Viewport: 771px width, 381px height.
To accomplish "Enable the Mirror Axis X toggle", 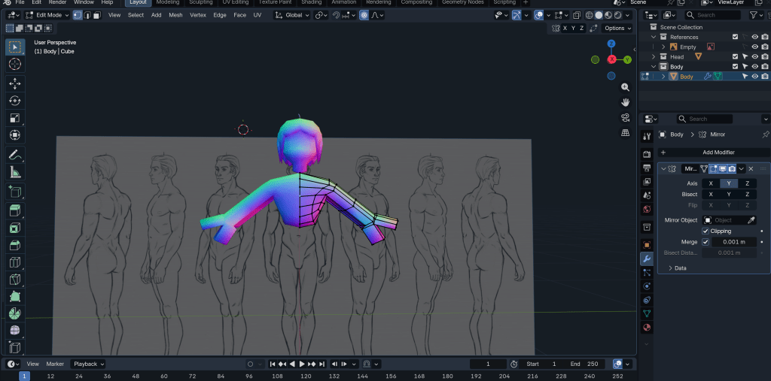I will [x=711, y=183].
